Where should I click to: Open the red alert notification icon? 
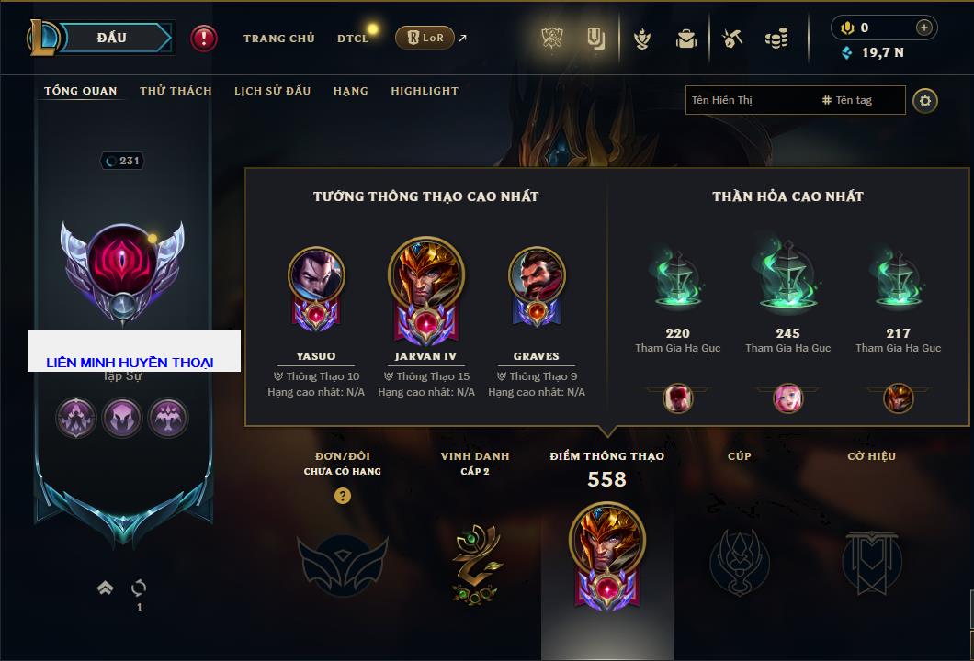[x=204, y=39]
